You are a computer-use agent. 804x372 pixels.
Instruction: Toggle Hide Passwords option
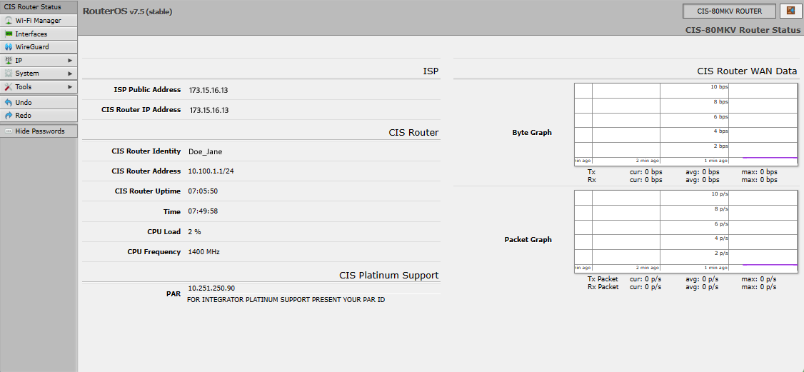click(39, 131)
